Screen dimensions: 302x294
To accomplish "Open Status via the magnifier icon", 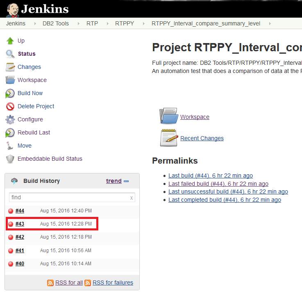I will [10, 54].
